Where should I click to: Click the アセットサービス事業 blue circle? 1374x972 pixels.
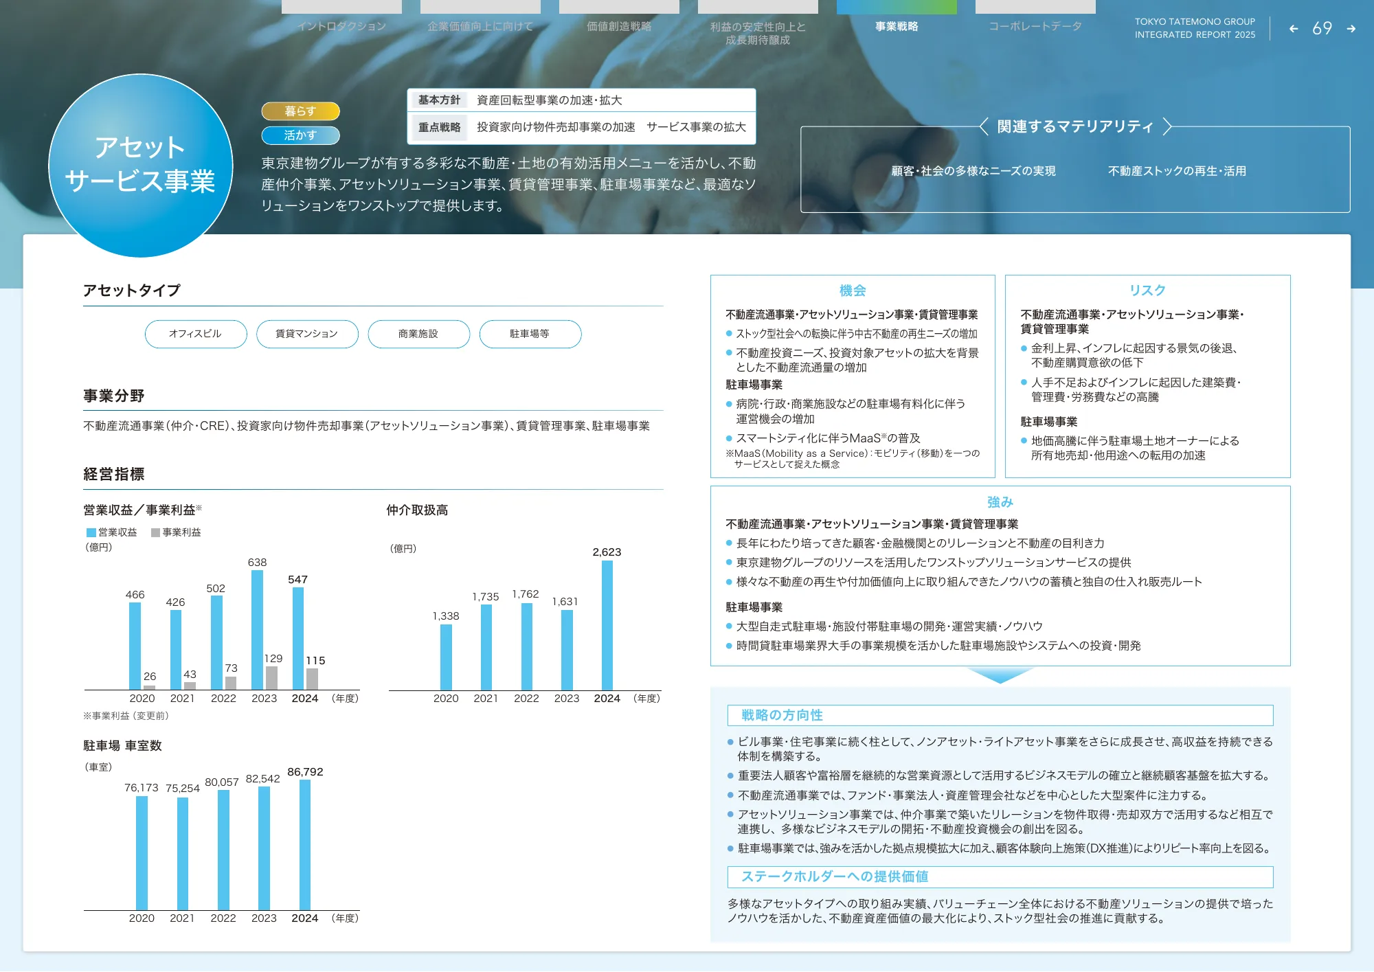pyautogui.click(x=140, y=165)
